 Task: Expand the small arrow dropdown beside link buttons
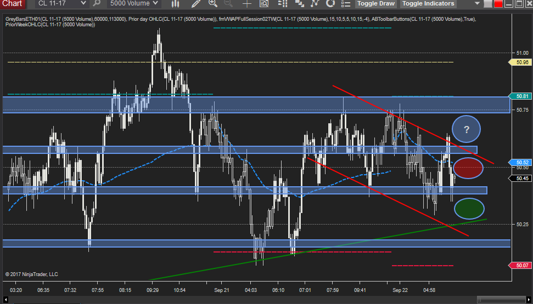coord(477,4)
